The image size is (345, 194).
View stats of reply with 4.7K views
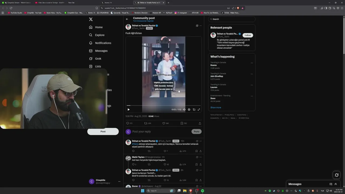pyautogui.click(x=183, y=151)
